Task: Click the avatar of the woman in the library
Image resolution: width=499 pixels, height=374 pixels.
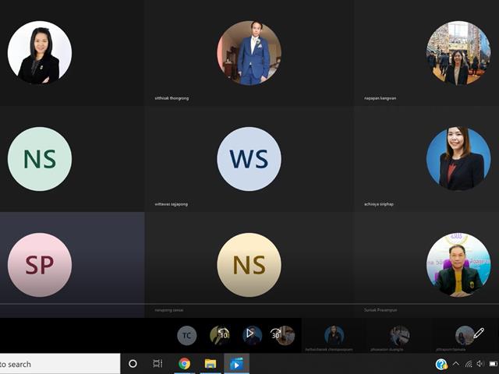Action: point(458,53)
